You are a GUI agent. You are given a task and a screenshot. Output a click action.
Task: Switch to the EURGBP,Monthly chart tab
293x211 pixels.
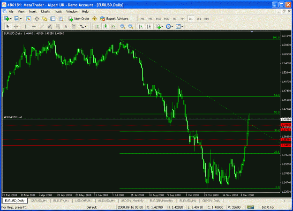coord(161,201)
